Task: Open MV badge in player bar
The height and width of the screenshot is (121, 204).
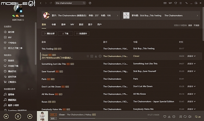Action: tap(94, 115)
